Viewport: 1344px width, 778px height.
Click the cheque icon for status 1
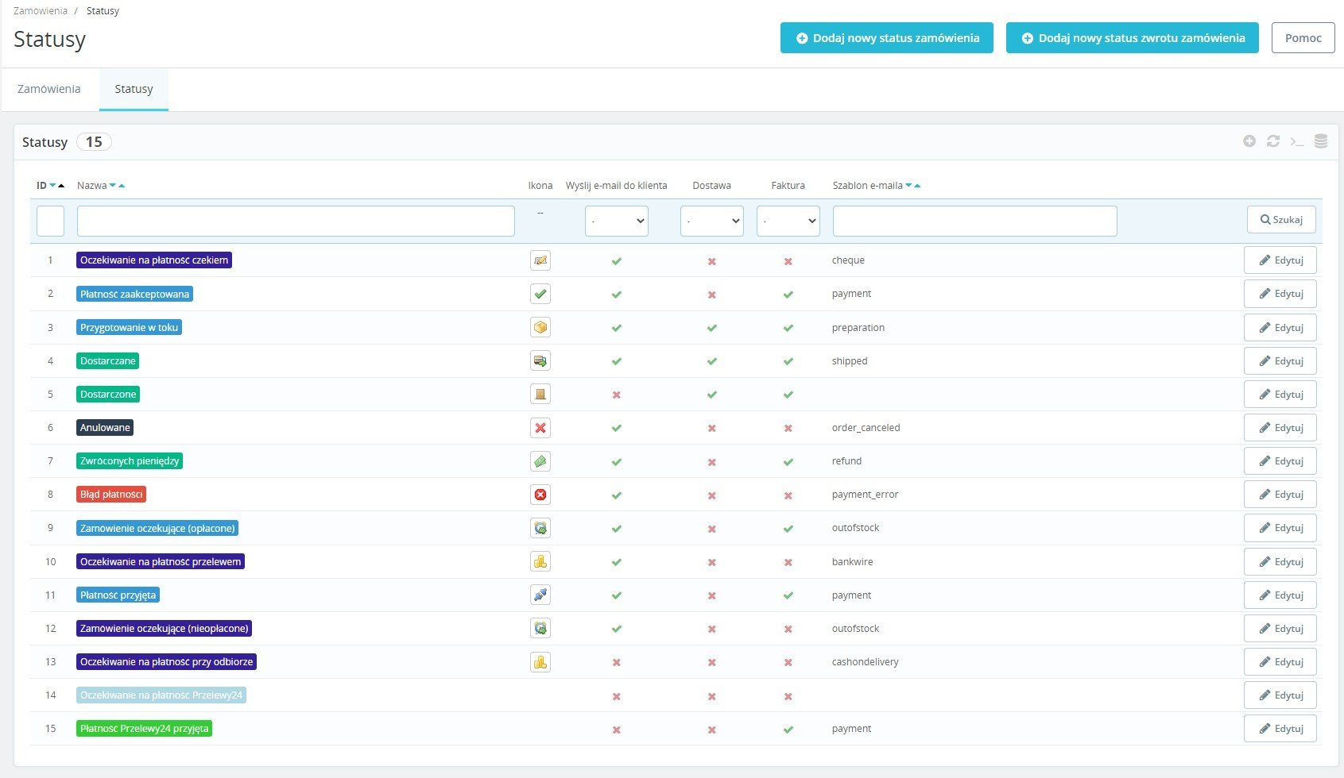pos(540,260)
